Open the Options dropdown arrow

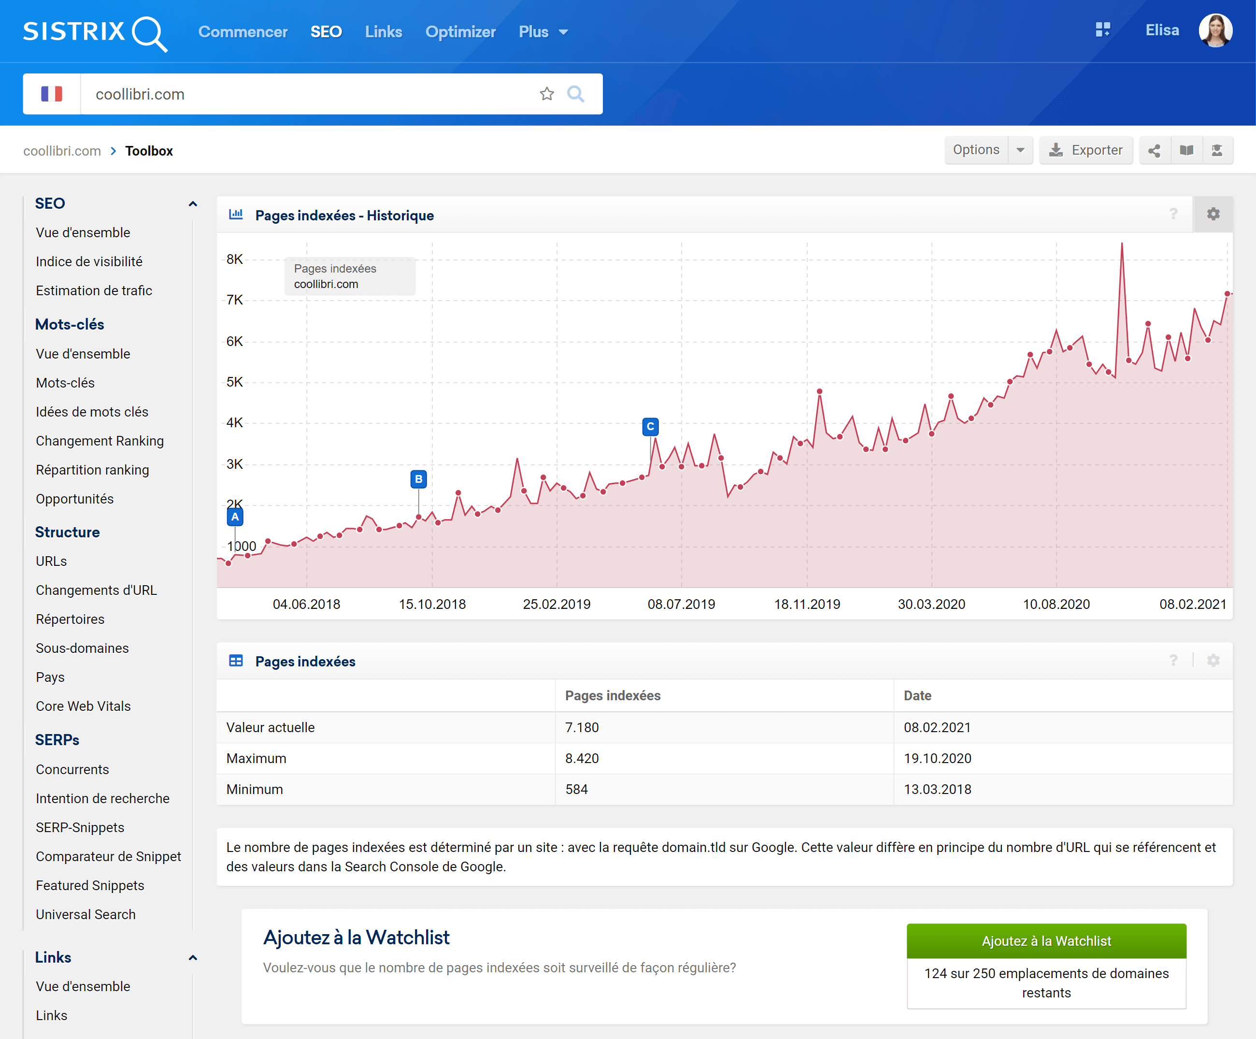[x=1020, y=150]
